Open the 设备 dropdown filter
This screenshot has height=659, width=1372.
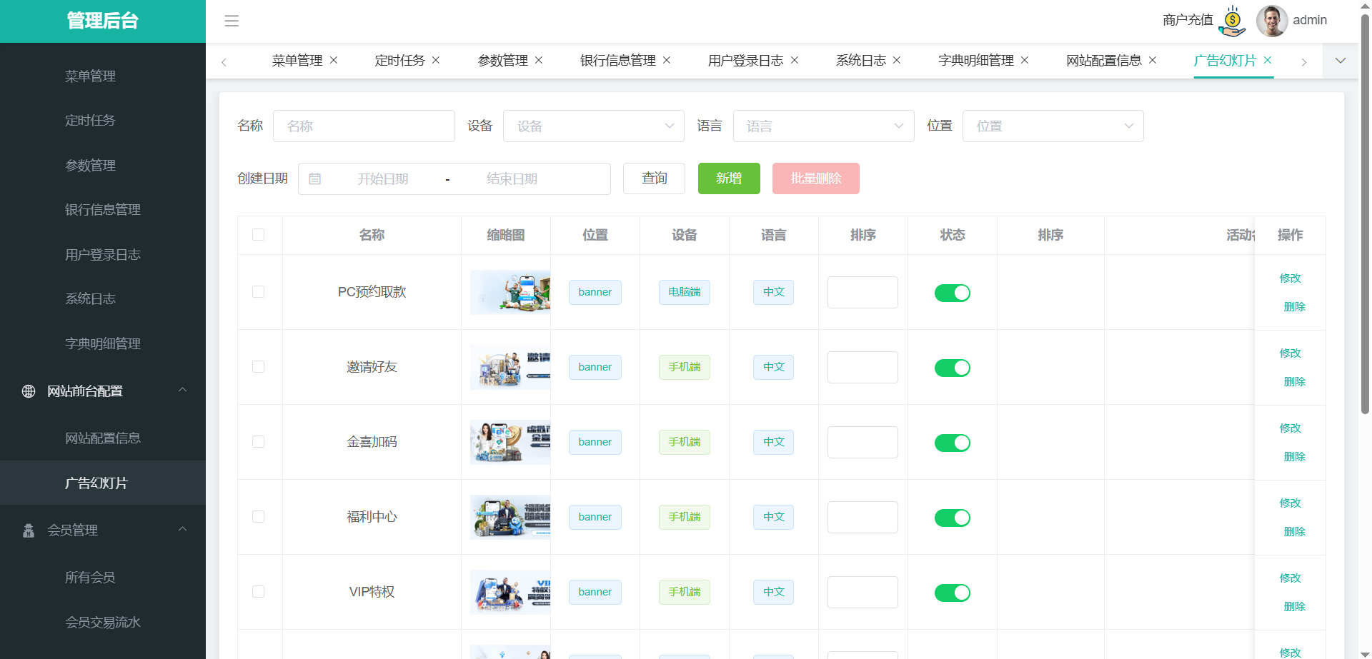tap(593, 126)
